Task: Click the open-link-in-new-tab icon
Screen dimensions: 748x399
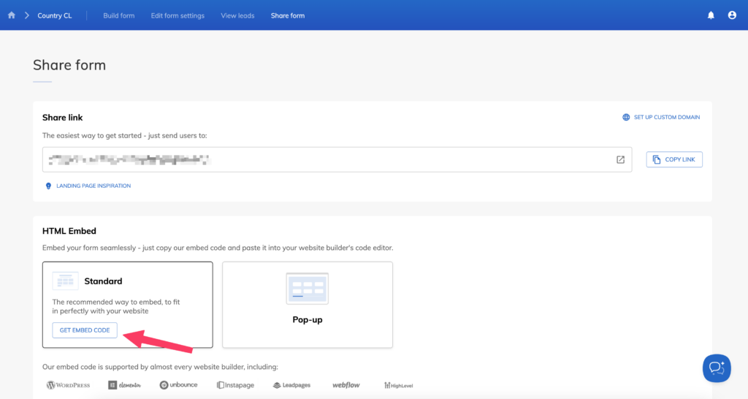Action: [x=620, y=159]
